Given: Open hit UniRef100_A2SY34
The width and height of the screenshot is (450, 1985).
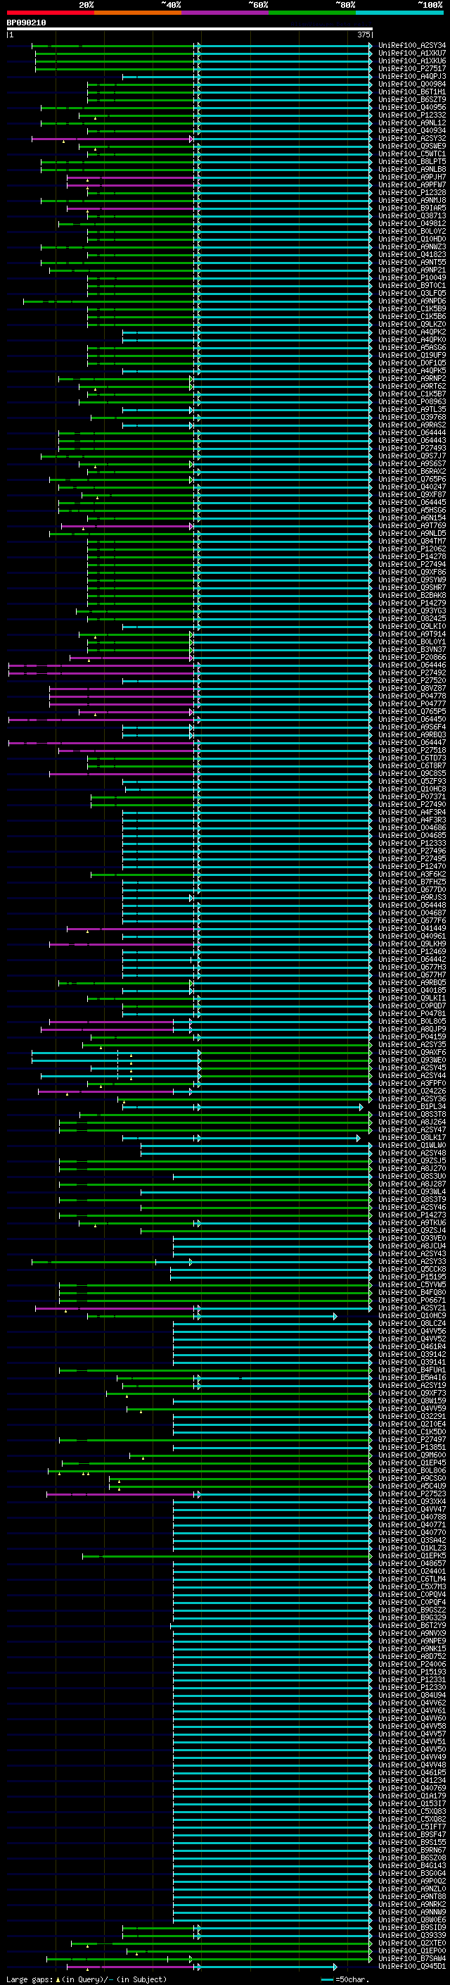Looking at the screenshot, I should point(412,46).
